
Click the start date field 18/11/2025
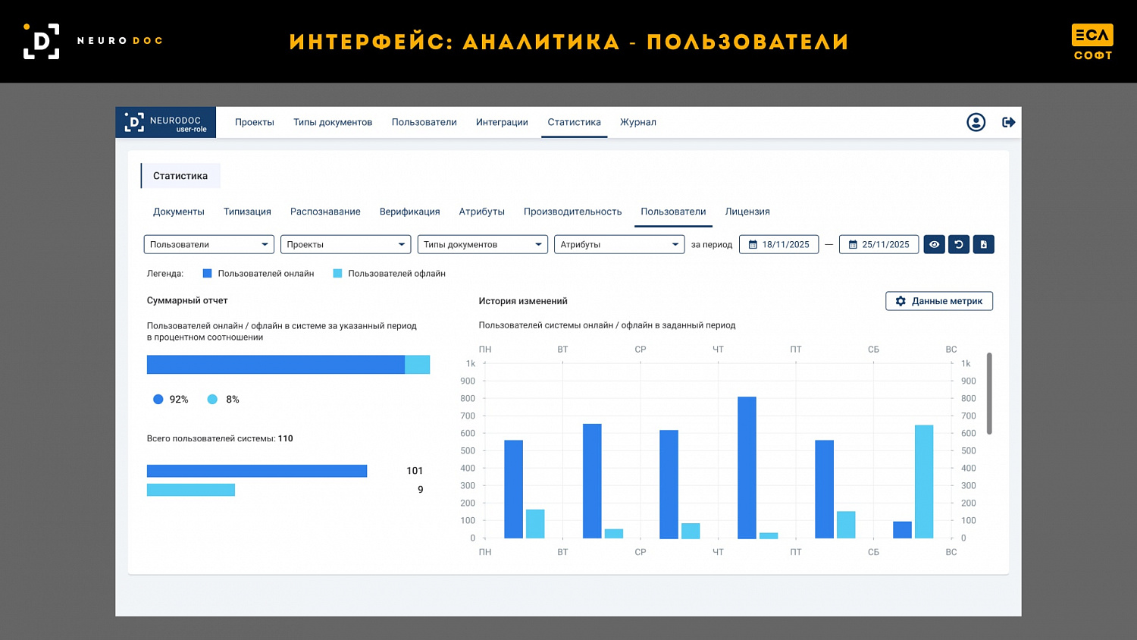coord(779,244)
